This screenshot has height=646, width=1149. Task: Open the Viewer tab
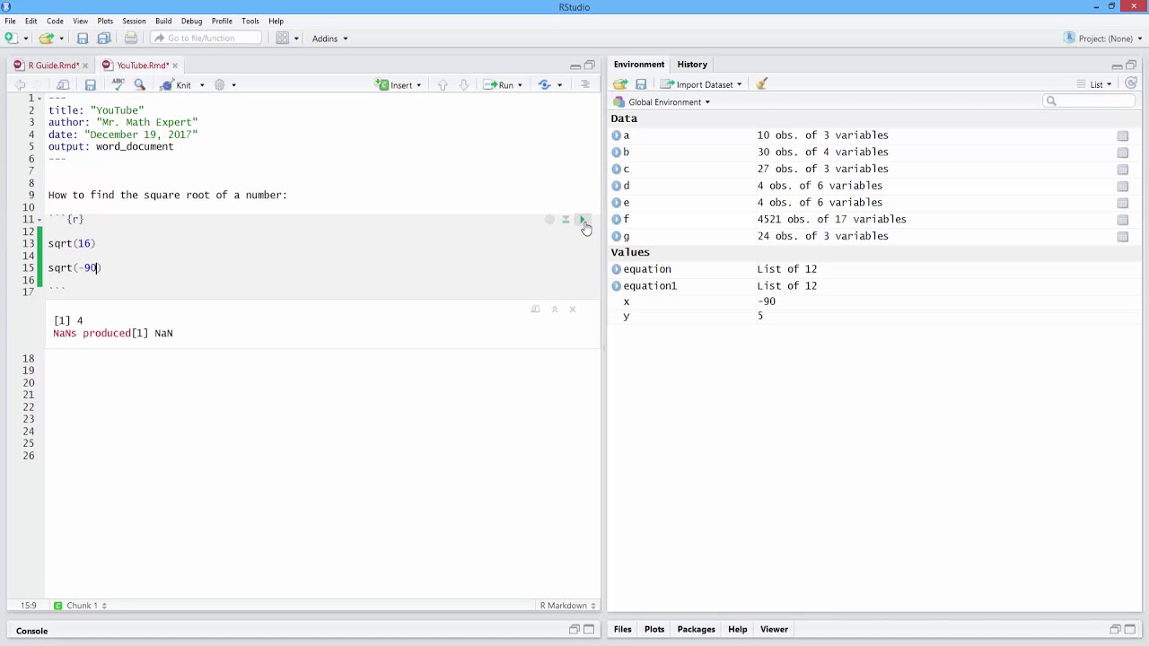click(x=774, y=630)
